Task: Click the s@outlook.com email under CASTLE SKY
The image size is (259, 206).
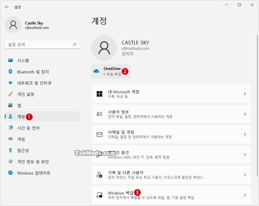Action: pos(135,48)
